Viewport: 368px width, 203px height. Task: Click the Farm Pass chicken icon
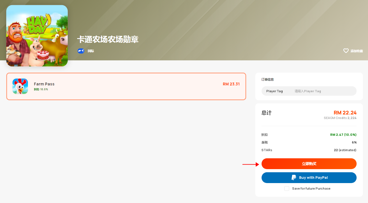[20, 86]
